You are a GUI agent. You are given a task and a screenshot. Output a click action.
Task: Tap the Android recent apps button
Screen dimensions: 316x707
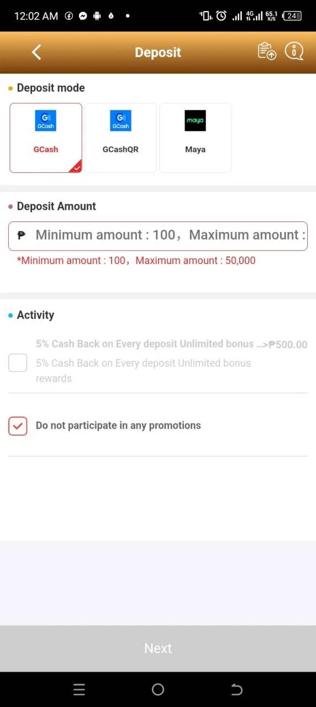[x=79, y=689]
